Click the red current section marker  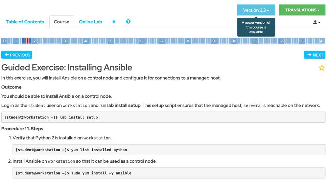click(28, 41)
